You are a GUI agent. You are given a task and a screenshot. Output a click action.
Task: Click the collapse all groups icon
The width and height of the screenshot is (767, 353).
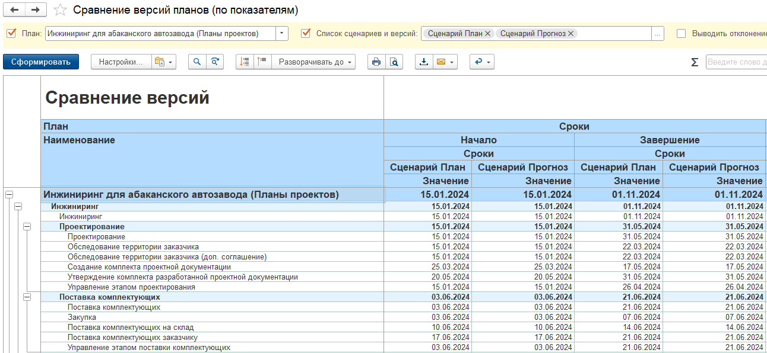click(262, 62)
